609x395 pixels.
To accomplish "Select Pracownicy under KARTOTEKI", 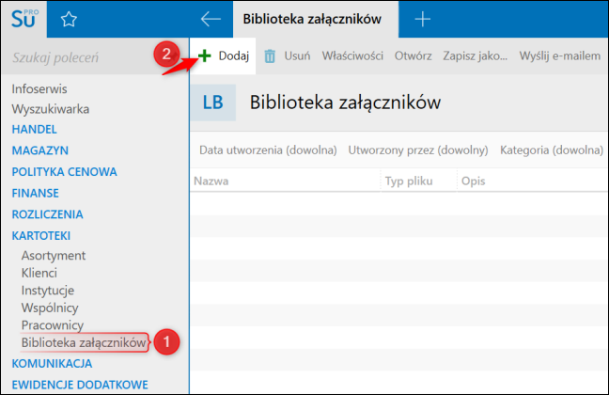I will (x=53, y=325).
